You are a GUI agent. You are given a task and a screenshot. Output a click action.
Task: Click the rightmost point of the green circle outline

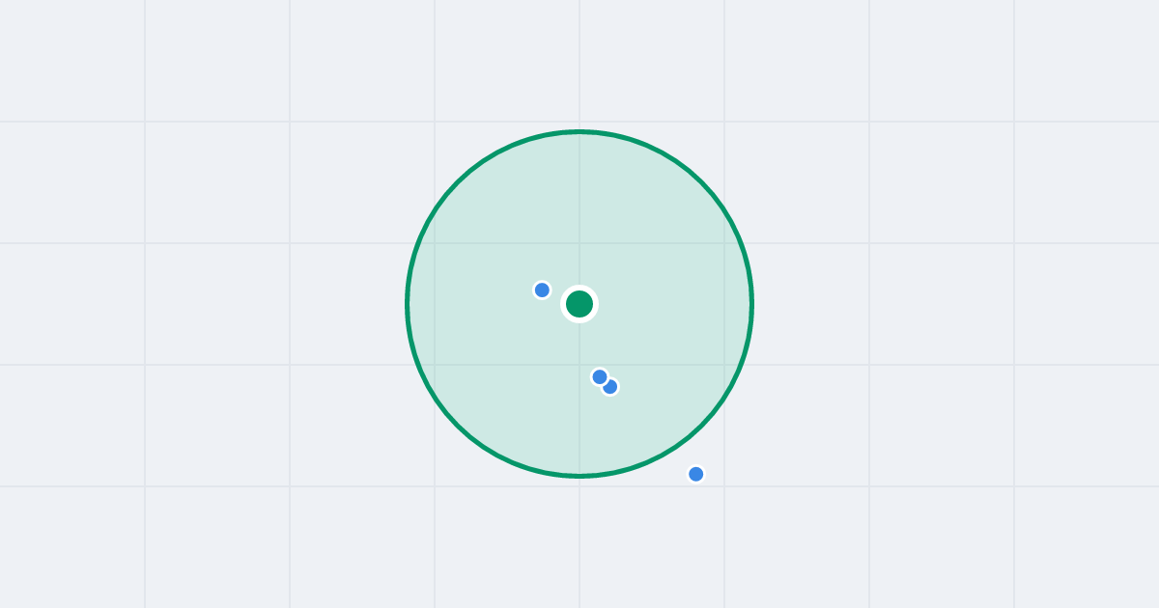[x=751, y=304]
